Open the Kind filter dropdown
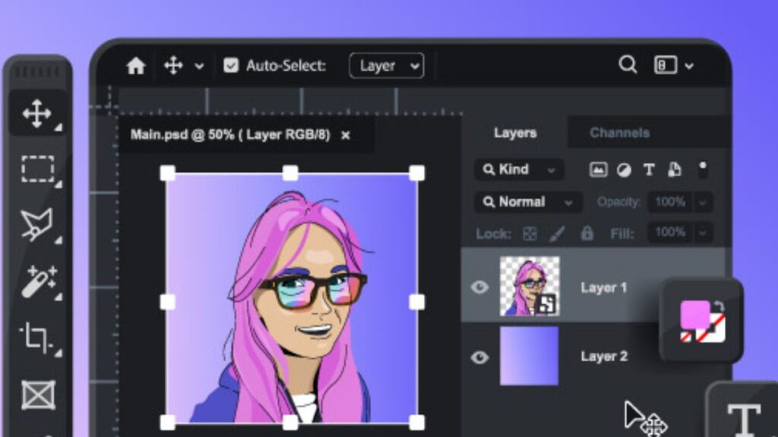Image resolution: width=778 pixels, height=437 pixels. [519, 169]
